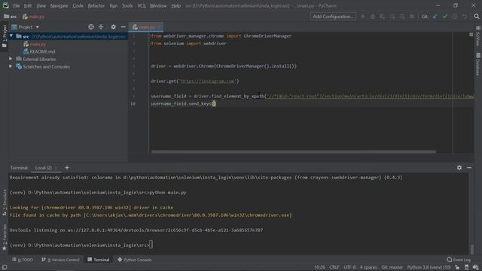Select the main.py editor tab
Screen dimensions: 482x271
(x=145, y=27)
